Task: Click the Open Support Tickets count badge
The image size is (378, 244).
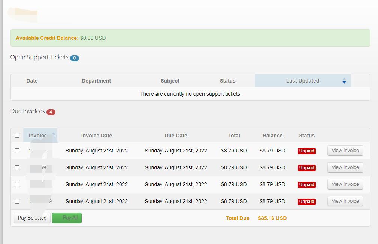Action: 75,58
